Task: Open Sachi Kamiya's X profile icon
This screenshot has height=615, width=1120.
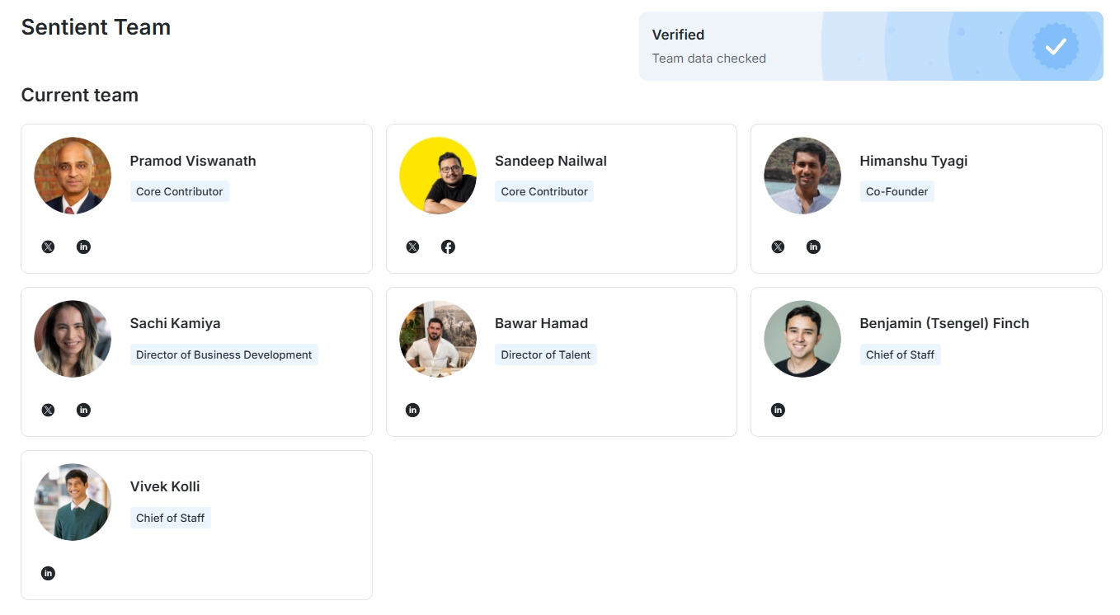Action: coord(48,410)
